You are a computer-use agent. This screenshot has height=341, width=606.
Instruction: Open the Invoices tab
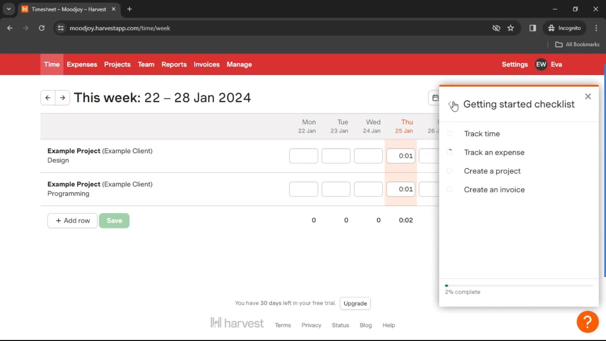click(x=207, y=64)
